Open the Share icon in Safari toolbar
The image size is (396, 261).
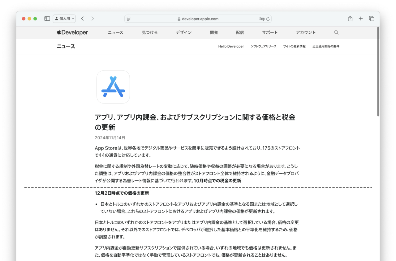point(350,19)
